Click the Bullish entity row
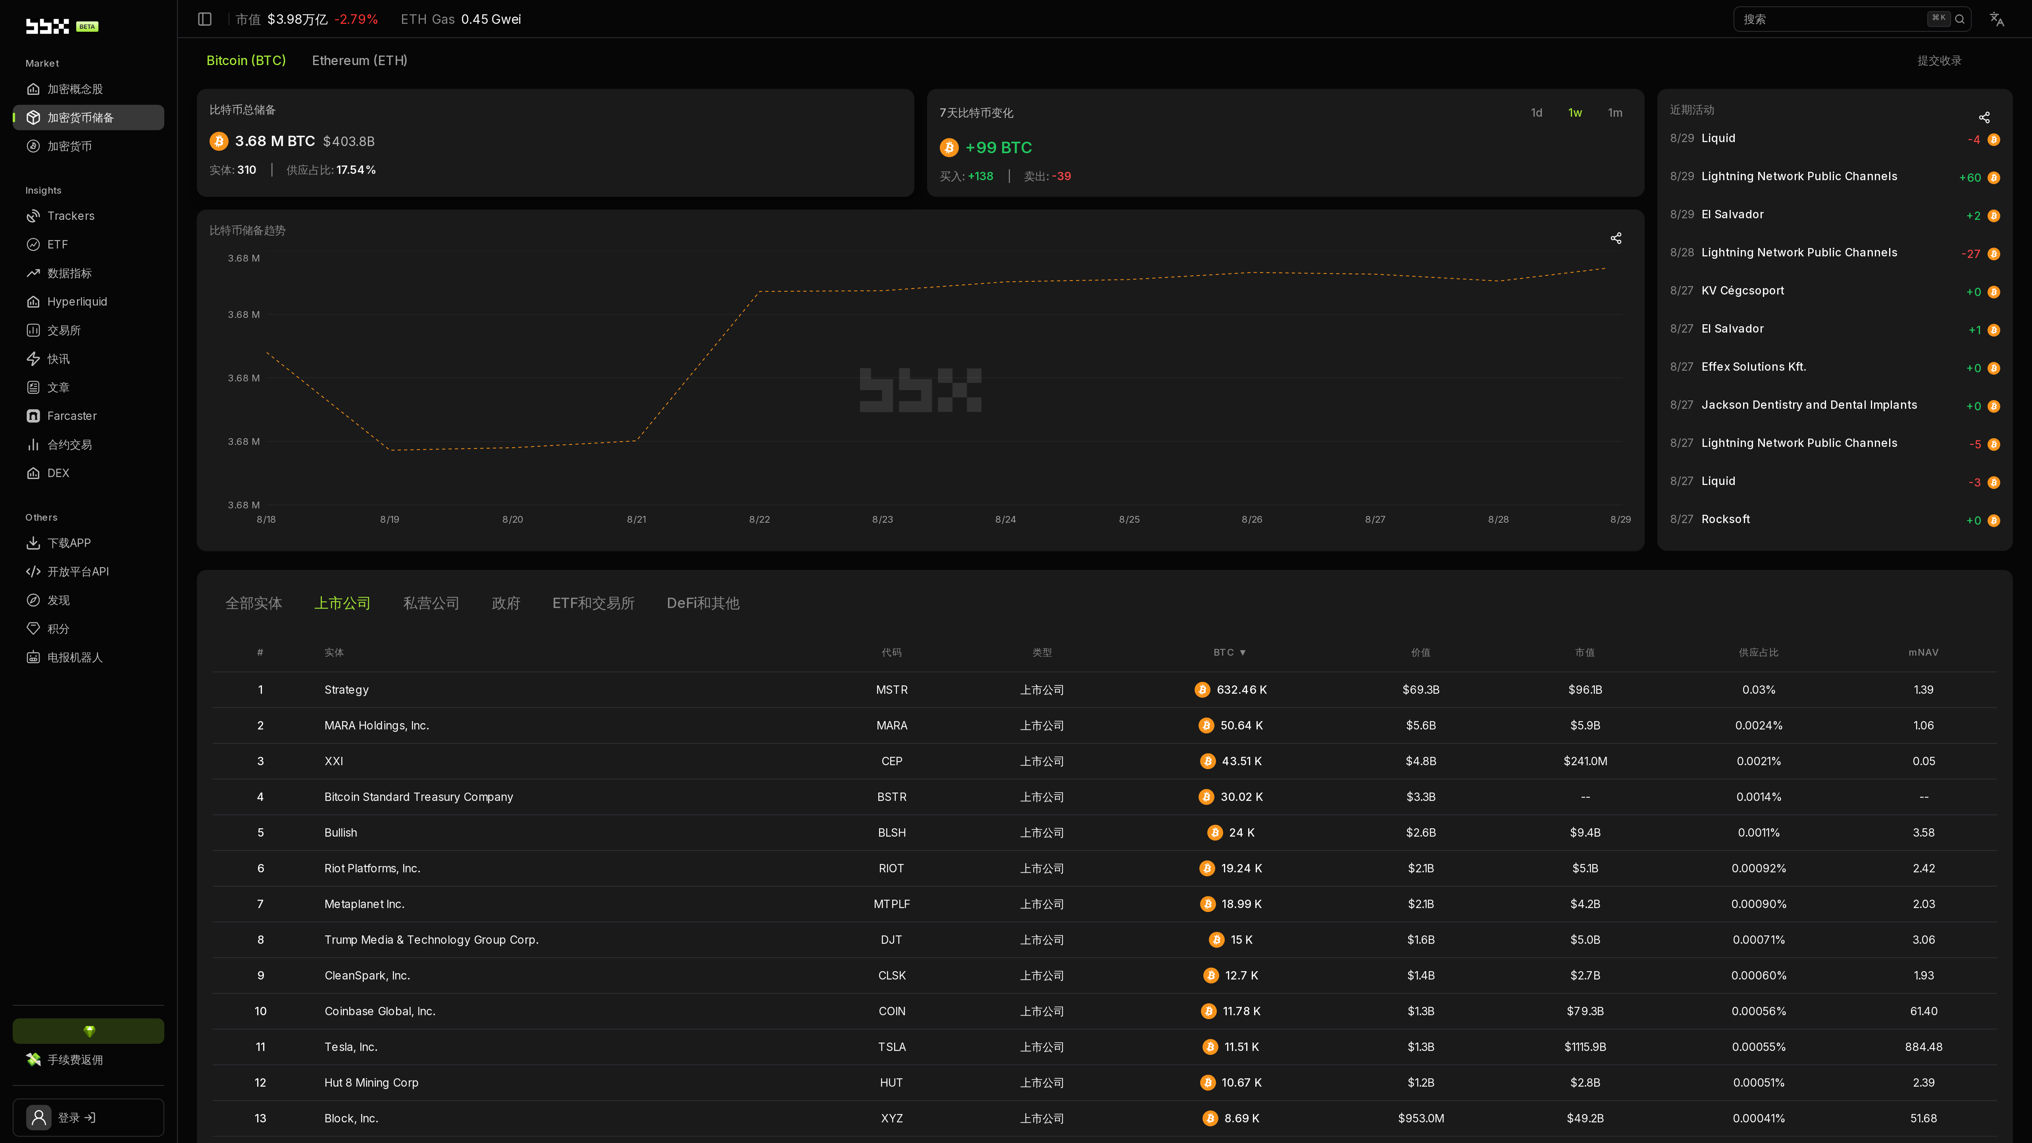 [1105, 832]
